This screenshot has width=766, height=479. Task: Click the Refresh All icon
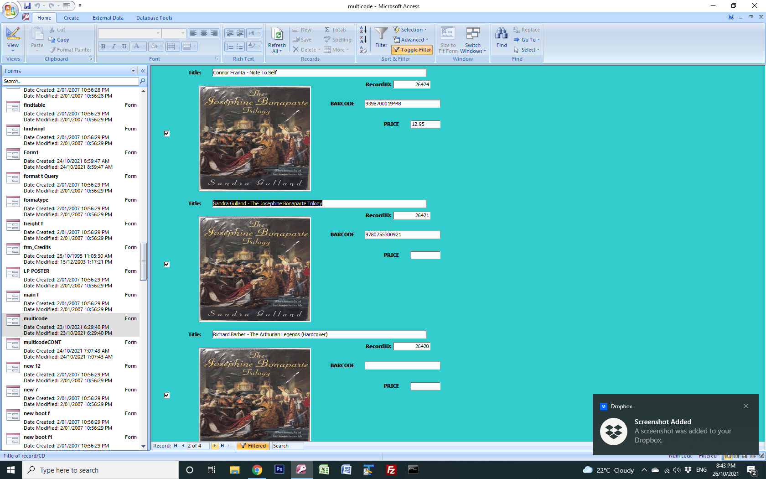coord(277,34)
